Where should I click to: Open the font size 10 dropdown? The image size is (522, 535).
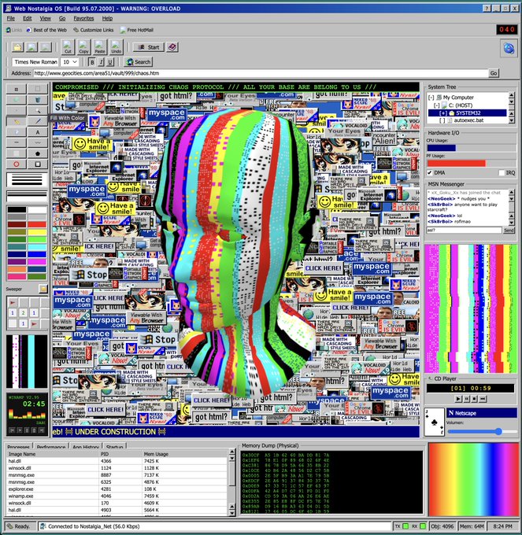point(69,62)
